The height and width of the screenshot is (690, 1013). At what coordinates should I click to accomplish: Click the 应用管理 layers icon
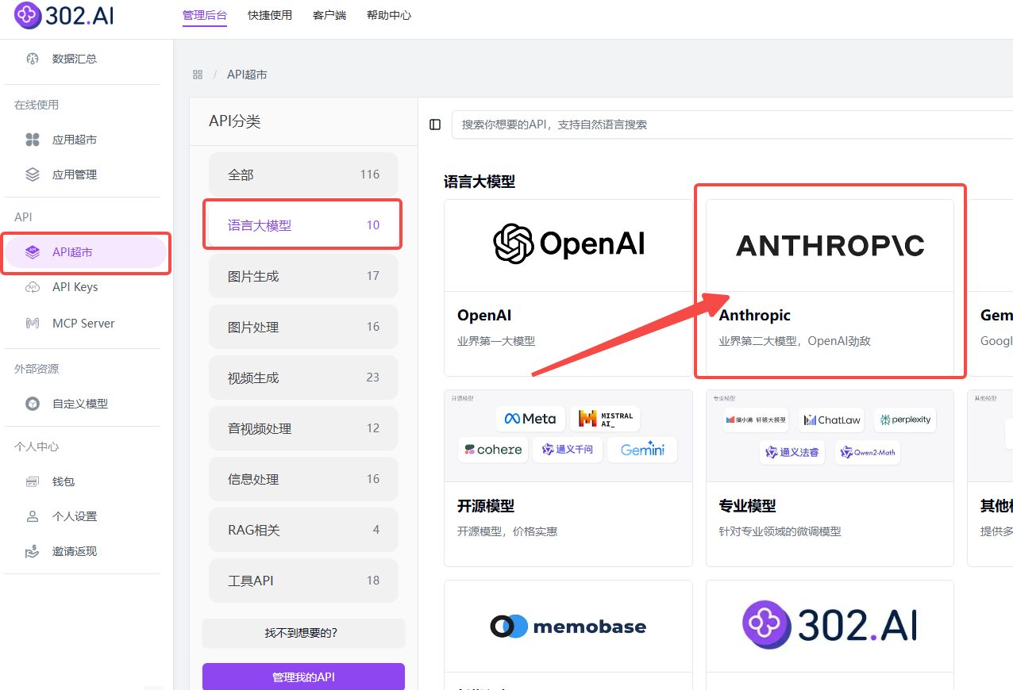33,174
